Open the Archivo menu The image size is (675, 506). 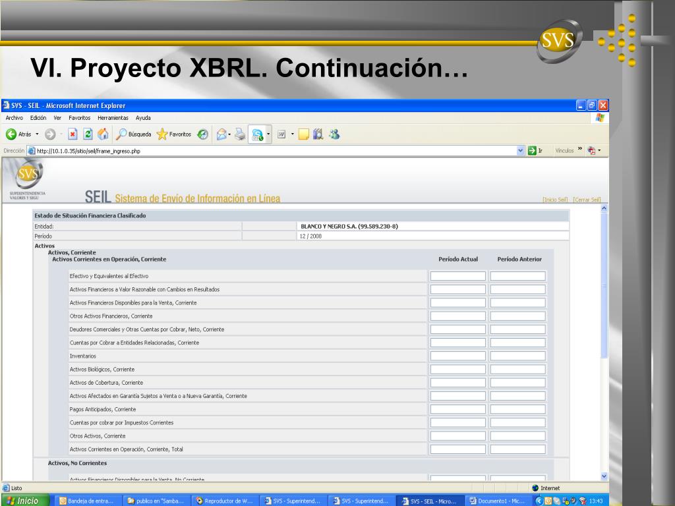pos(15,118)
